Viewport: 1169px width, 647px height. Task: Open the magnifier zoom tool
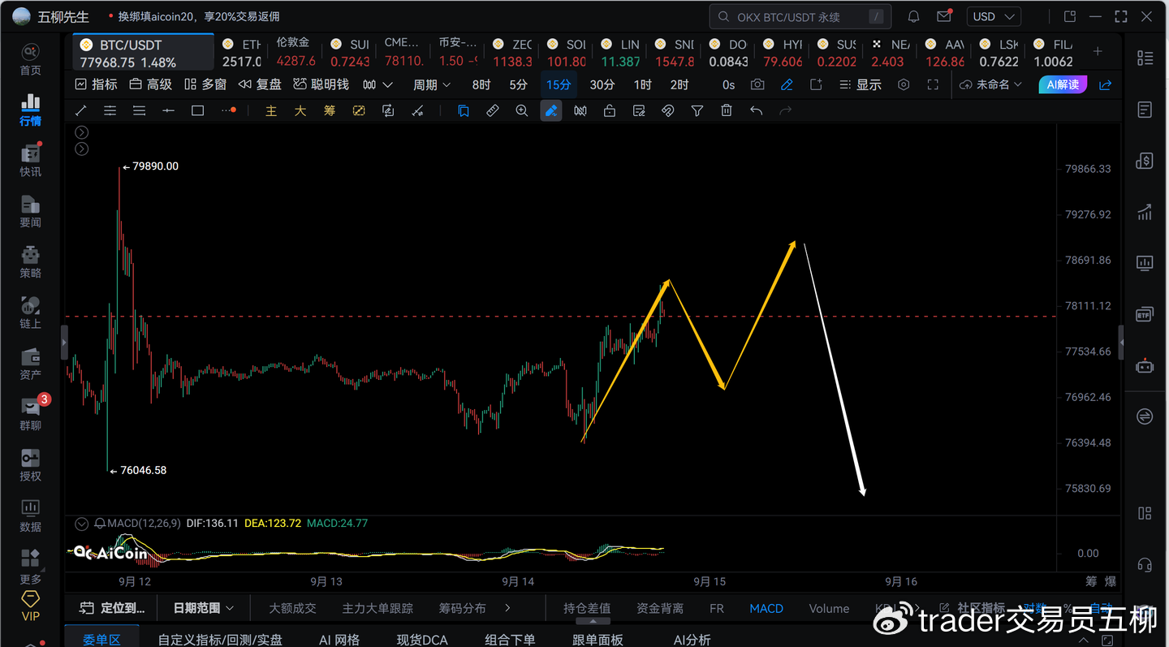(522, 110)
